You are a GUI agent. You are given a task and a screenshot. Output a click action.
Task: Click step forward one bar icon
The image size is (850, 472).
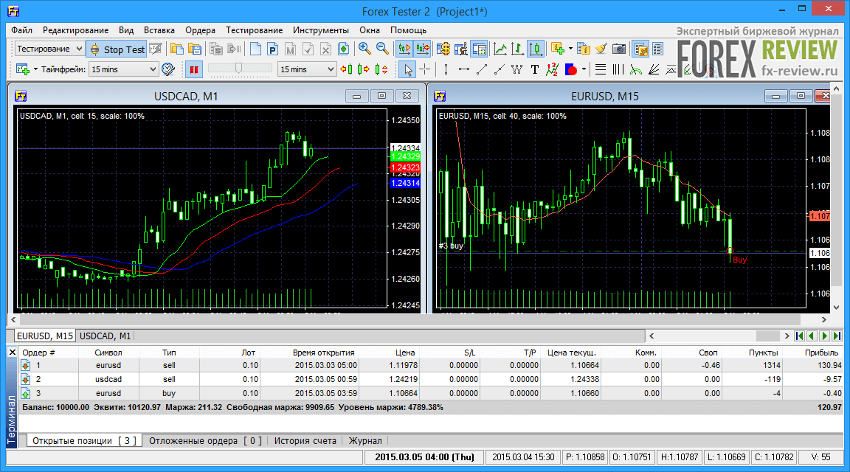(x=364, y=69)
